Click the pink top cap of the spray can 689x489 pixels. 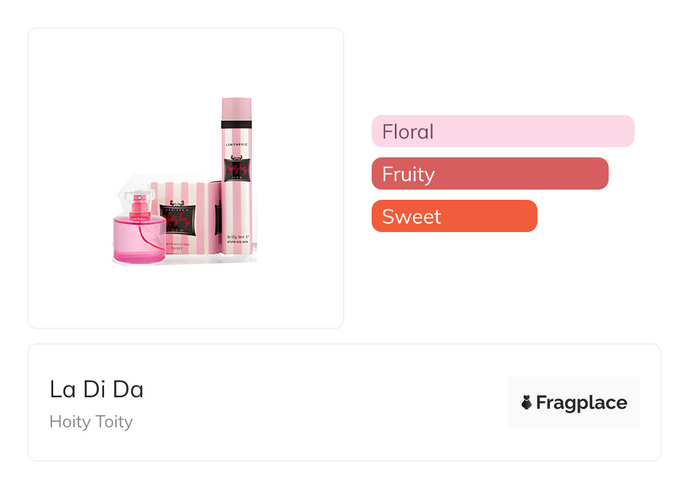236,108
